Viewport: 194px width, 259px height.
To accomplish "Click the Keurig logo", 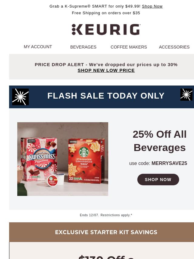I will coord(106,29).
